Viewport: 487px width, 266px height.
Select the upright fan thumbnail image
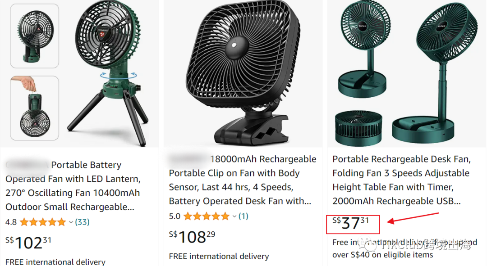click(34, 36)
